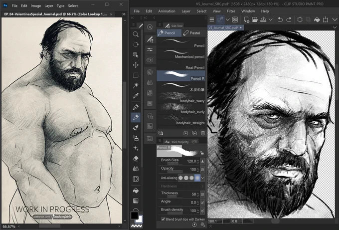Select the Decoration sparkle tool

pos(136,148)
